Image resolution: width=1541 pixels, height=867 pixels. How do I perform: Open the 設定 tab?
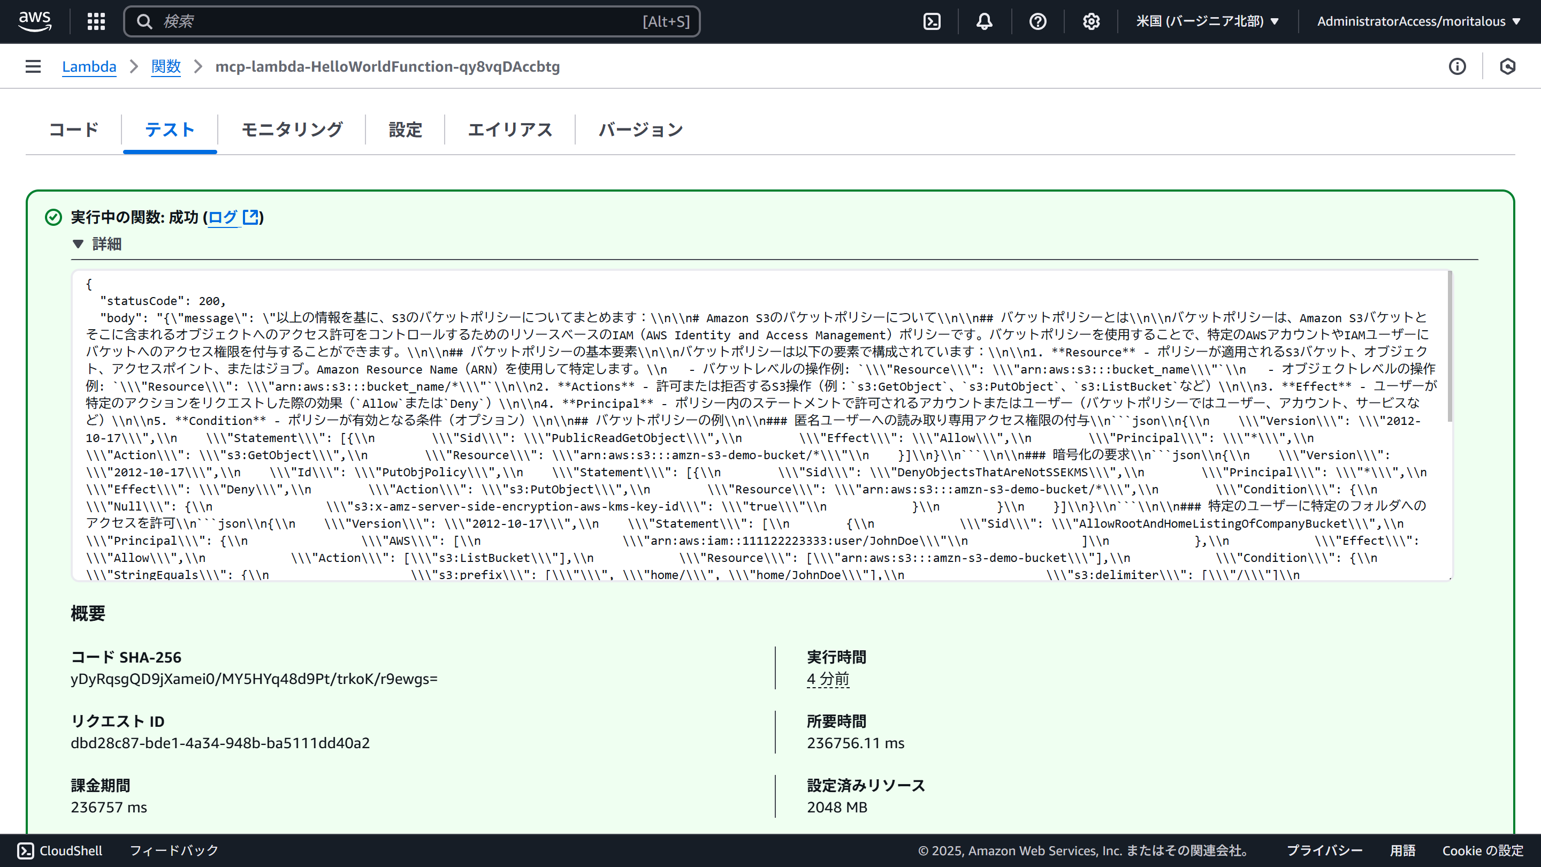pyautogui.click(x=405, y=130)
